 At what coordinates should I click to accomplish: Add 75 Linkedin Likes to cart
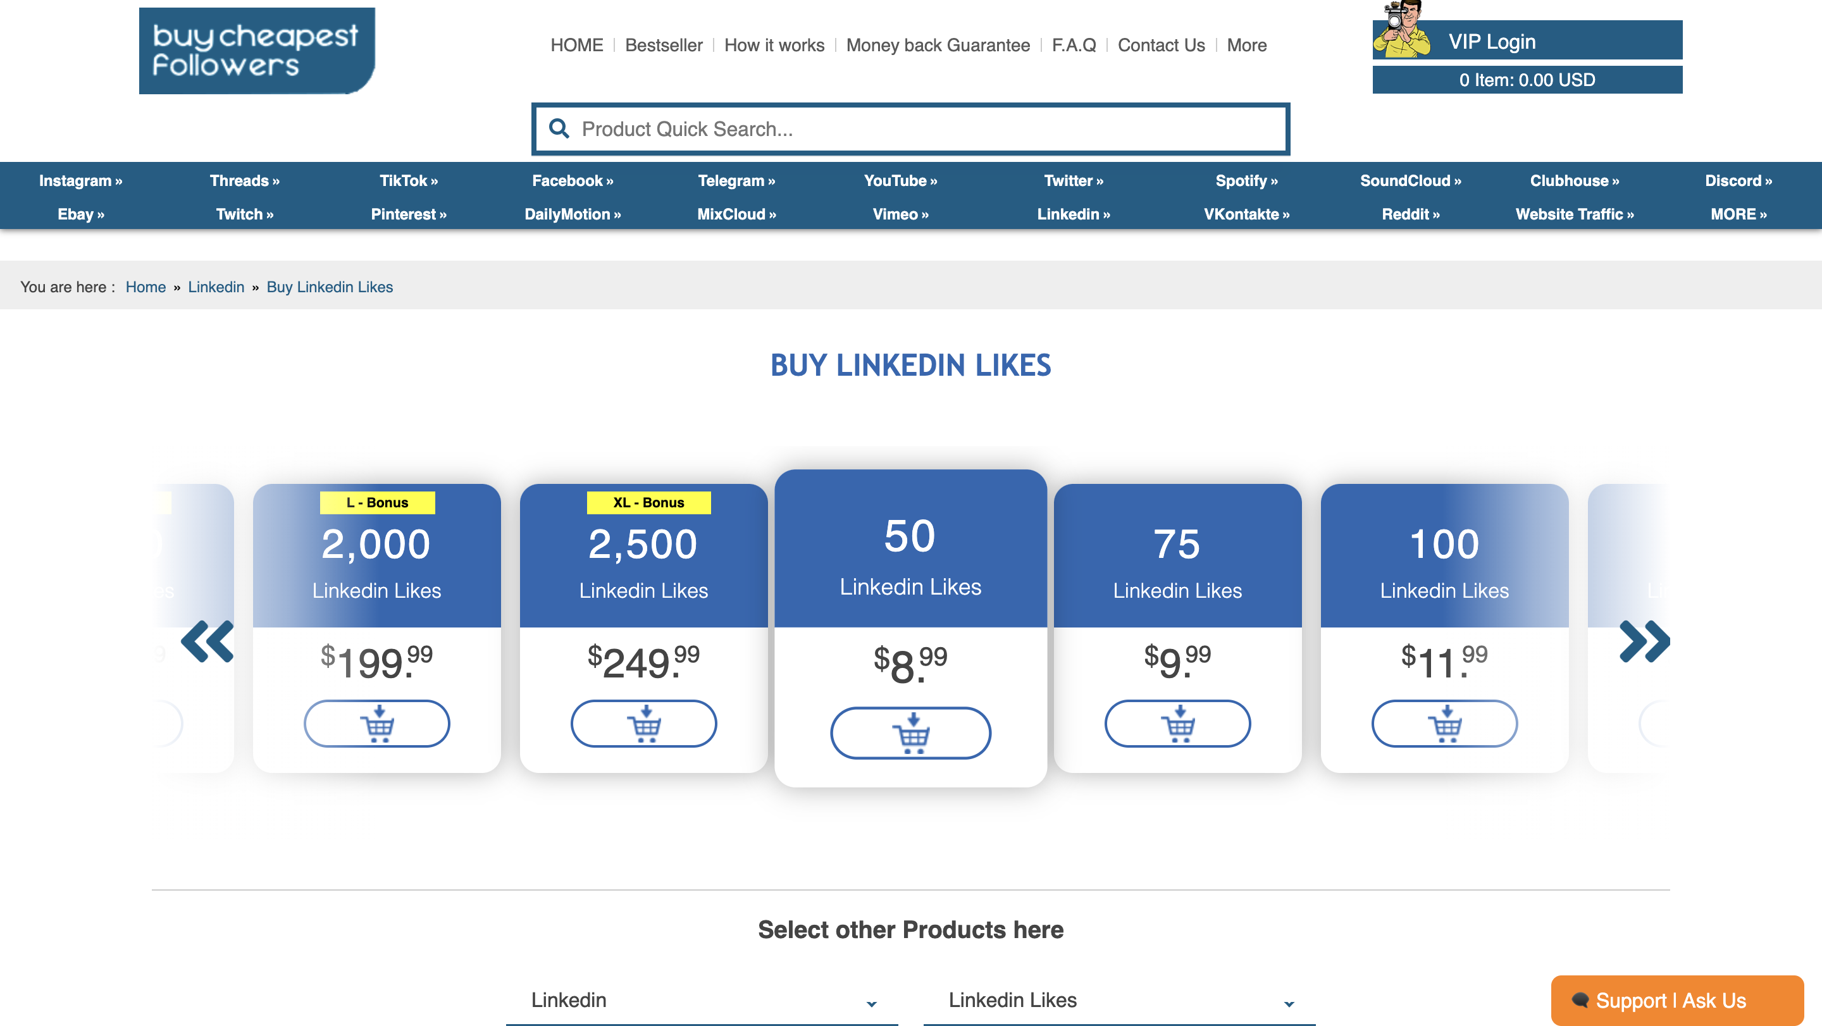pos(1177,724)
